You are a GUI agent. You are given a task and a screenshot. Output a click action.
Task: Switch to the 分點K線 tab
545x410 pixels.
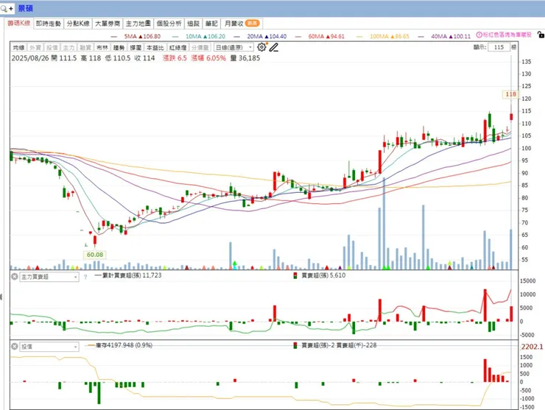78,24
